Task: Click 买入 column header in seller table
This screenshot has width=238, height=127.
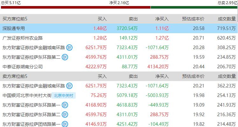Action: 102,76
